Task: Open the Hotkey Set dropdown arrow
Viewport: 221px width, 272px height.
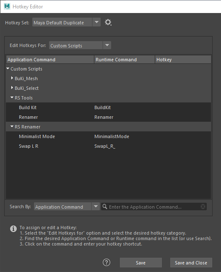Action: (96, 22)
